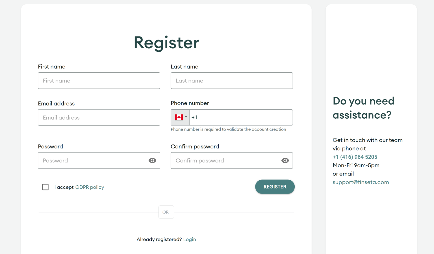Focus the Password text field
This screenshot has height=254, width=434.
click(x=93, y=160)
